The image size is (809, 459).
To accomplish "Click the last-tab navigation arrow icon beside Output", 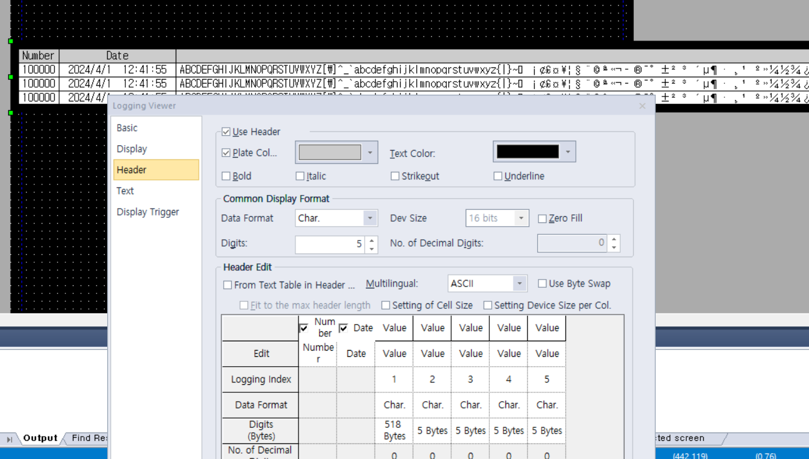I will point(9,438).
